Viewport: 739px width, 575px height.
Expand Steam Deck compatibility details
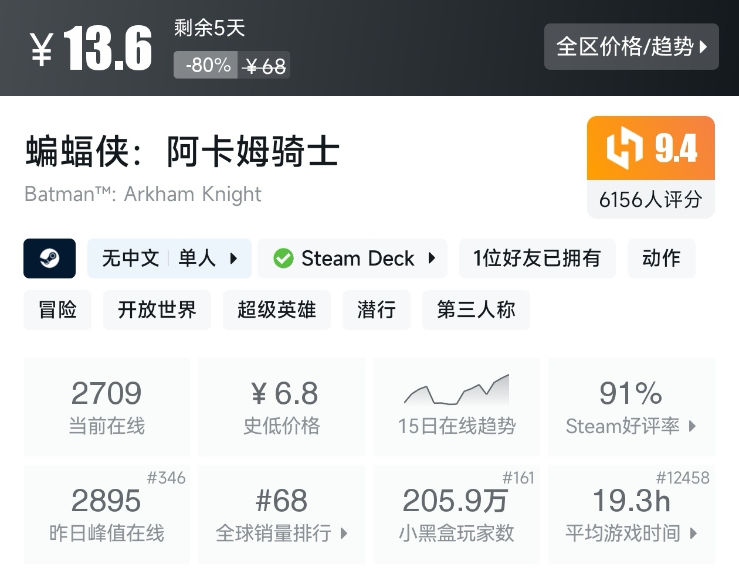352,258
